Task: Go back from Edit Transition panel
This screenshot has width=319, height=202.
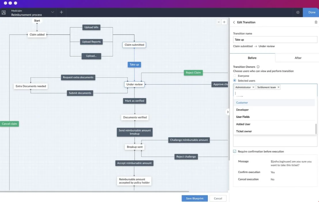Action: point(234,22)
